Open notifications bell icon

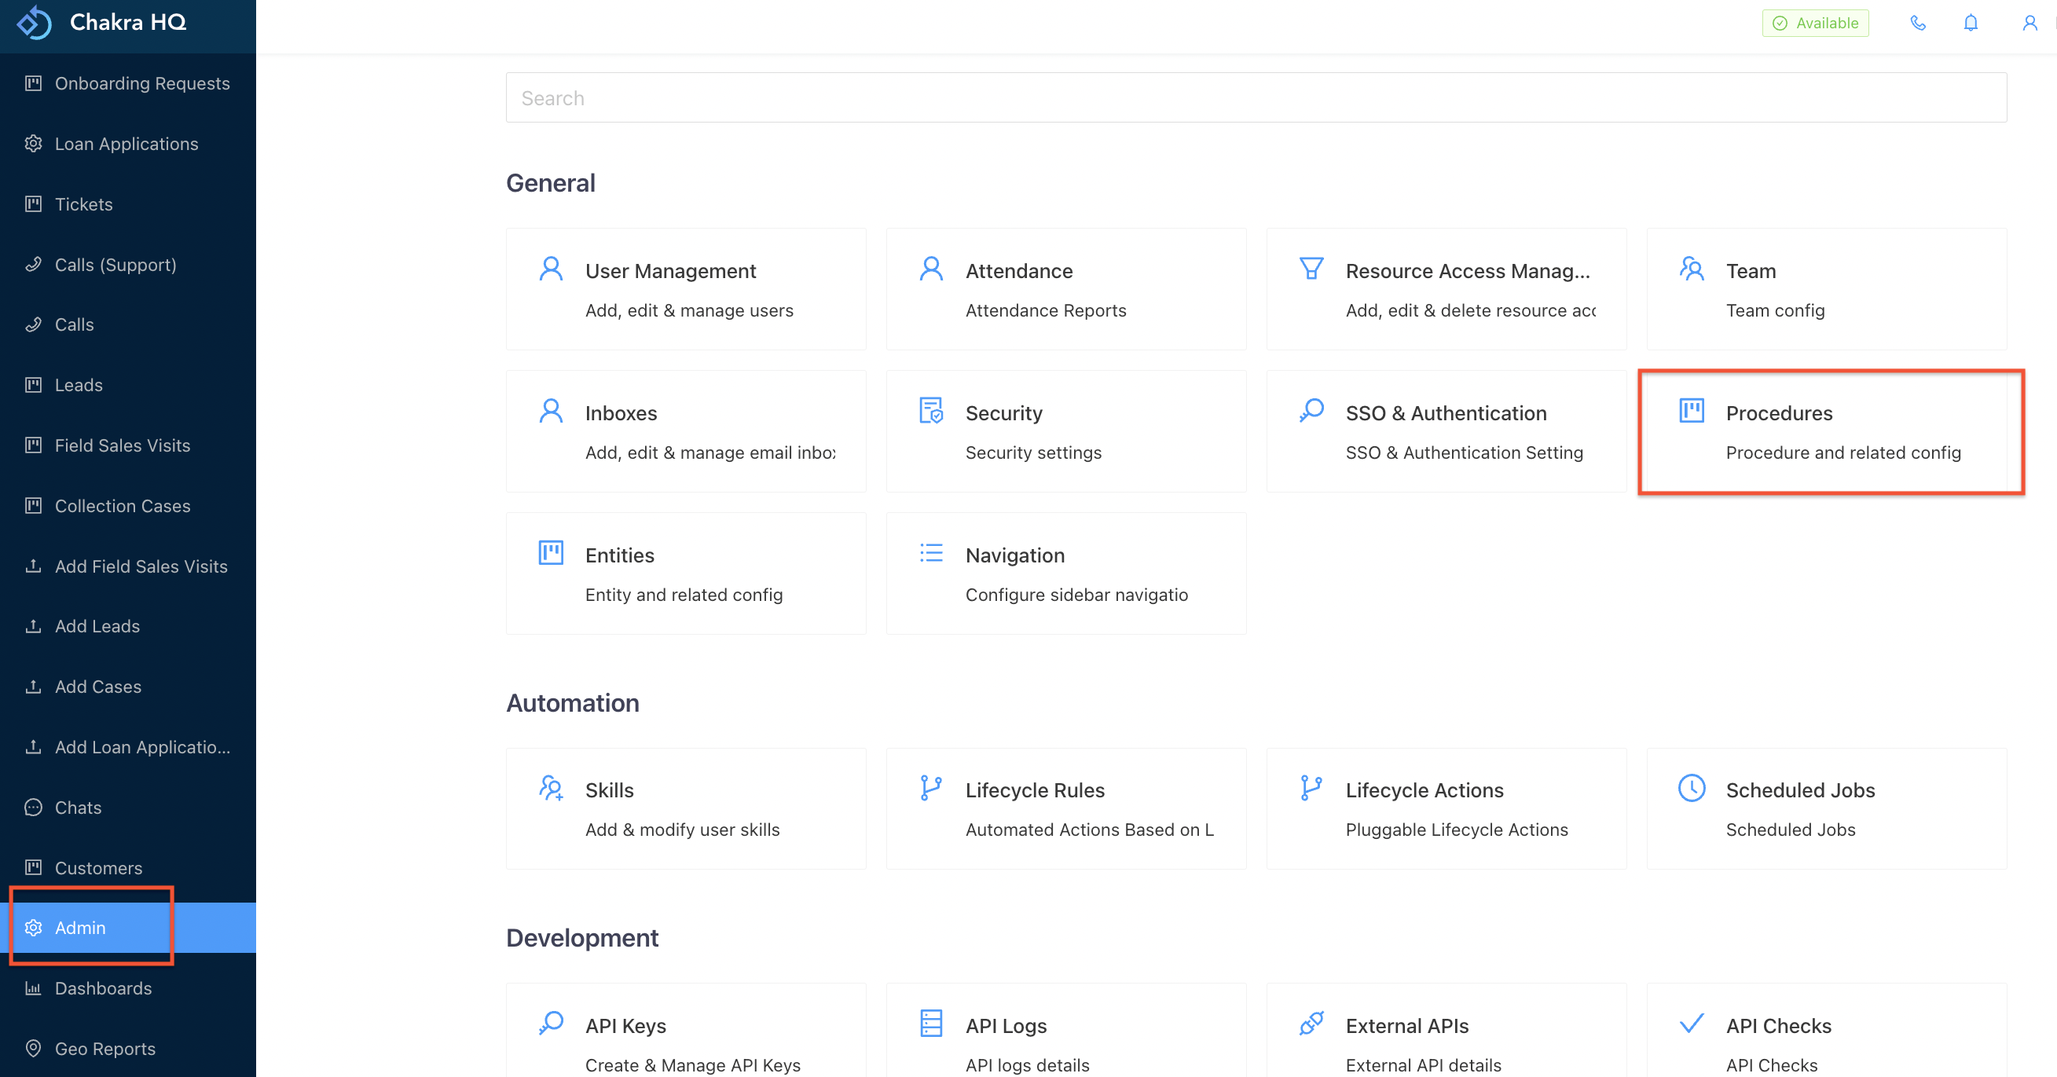[1970, 23]
